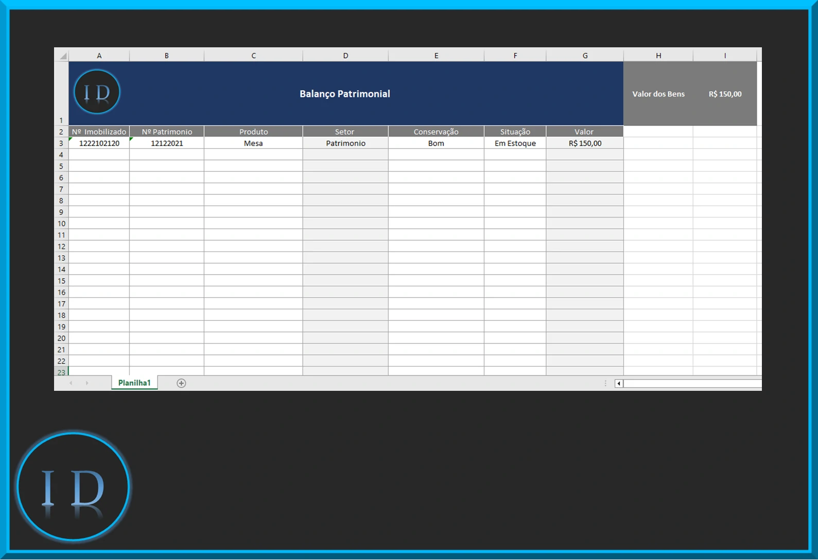Image resolution: width=818 pixels, height=560 pixels.
Task: Click the add new sheet plus icon
Action: pyautogui.click(x=181, y=383)
